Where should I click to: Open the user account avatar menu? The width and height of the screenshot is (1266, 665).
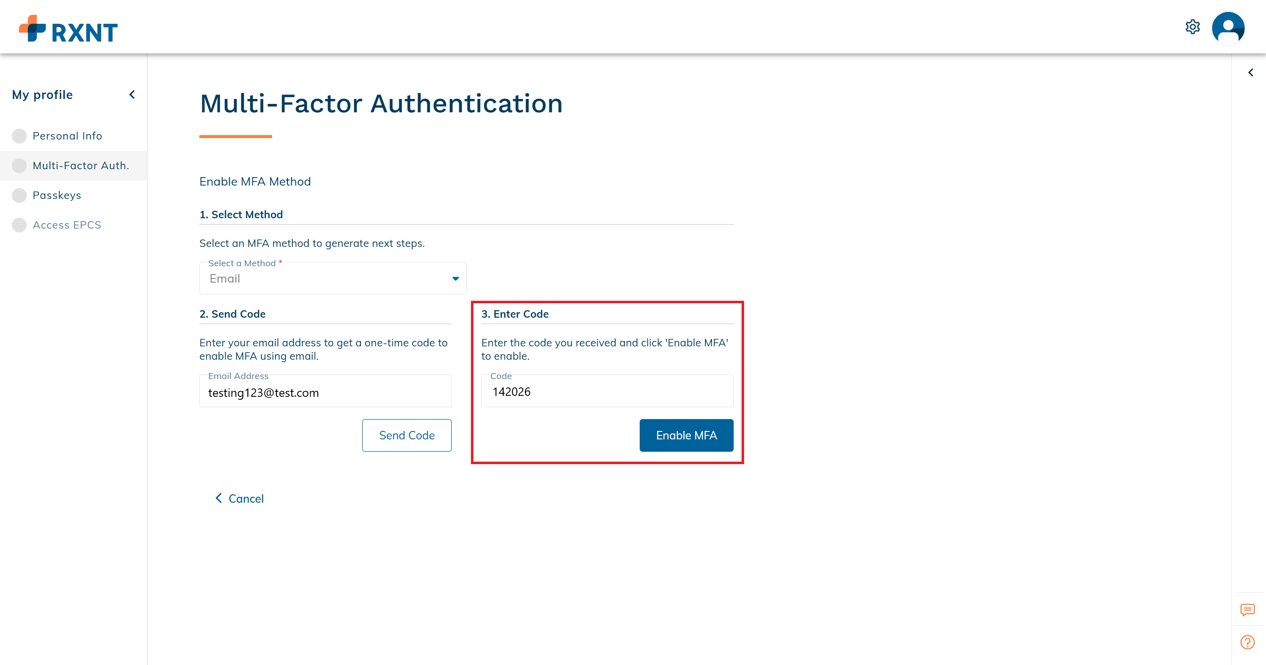pyautogui.click(x=1228, y=28)
